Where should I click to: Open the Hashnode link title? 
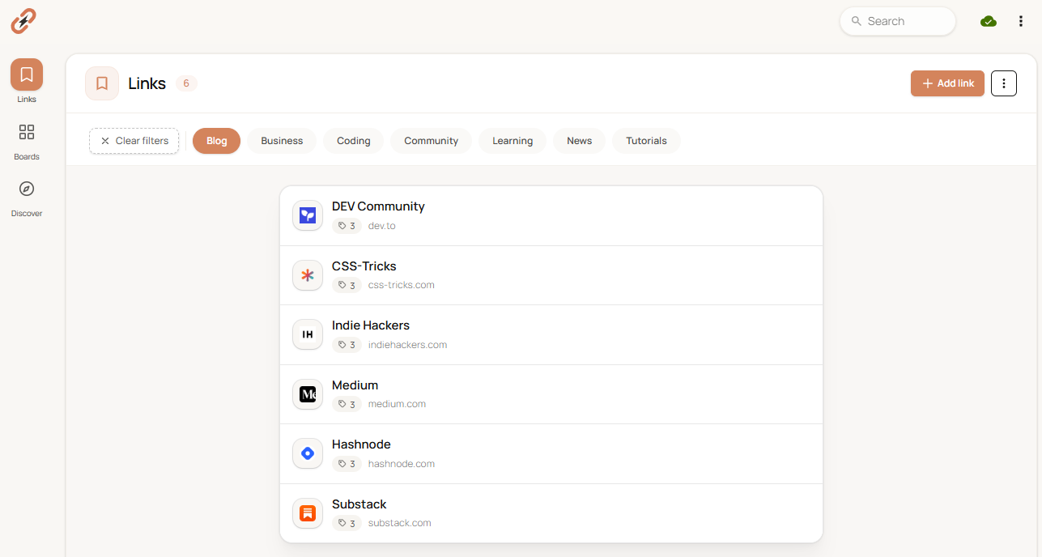[361, 444]
